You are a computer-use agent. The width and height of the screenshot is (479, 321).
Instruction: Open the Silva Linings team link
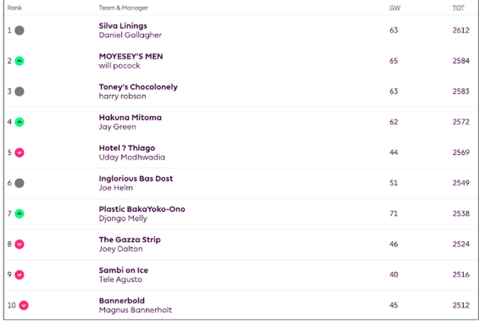pos(122,26)
